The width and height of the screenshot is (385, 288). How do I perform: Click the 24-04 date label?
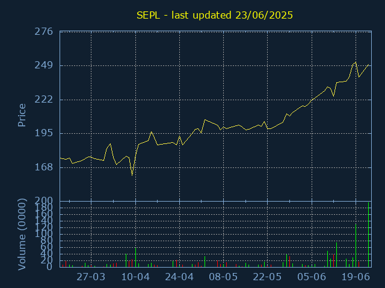(x=179, y=277)
